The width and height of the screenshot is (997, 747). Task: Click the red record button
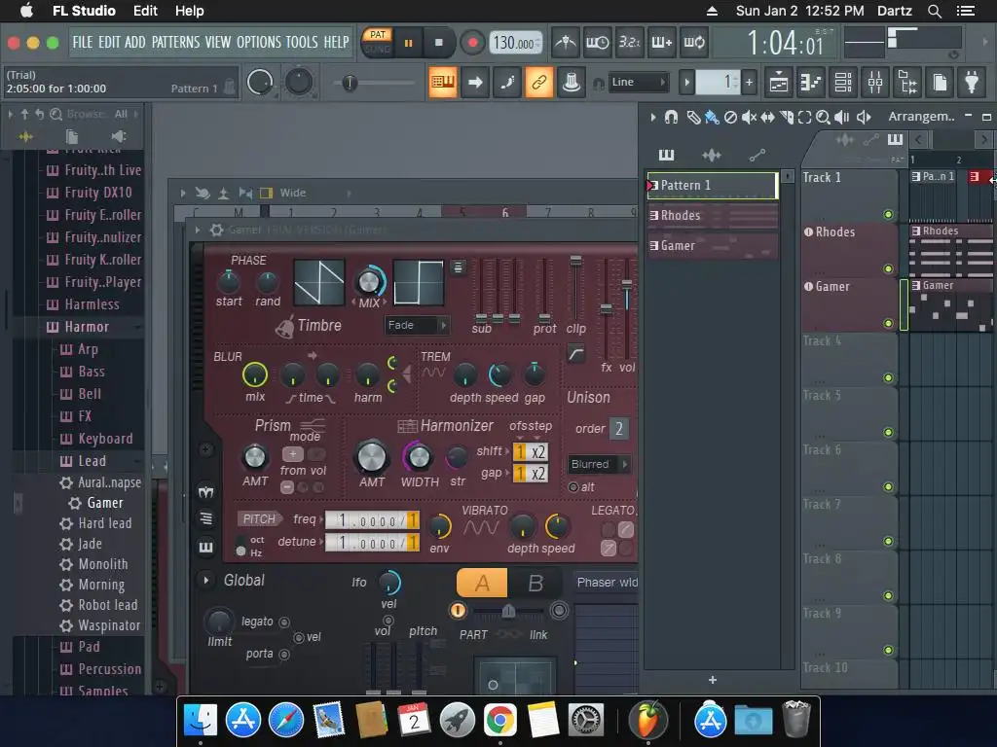[x=472, y=43]
